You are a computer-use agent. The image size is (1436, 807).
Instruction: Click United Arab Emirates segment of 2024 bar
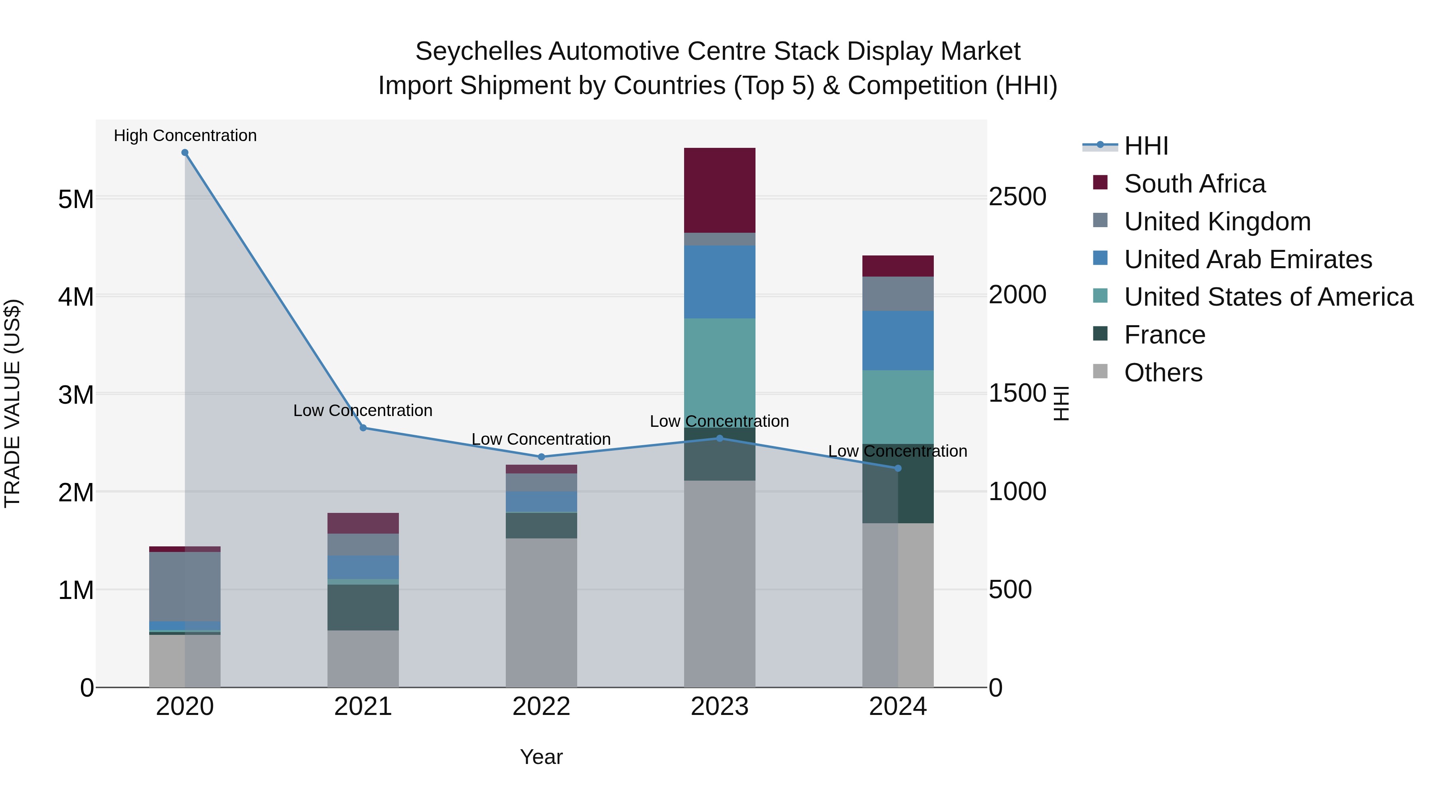click(897, 341)
